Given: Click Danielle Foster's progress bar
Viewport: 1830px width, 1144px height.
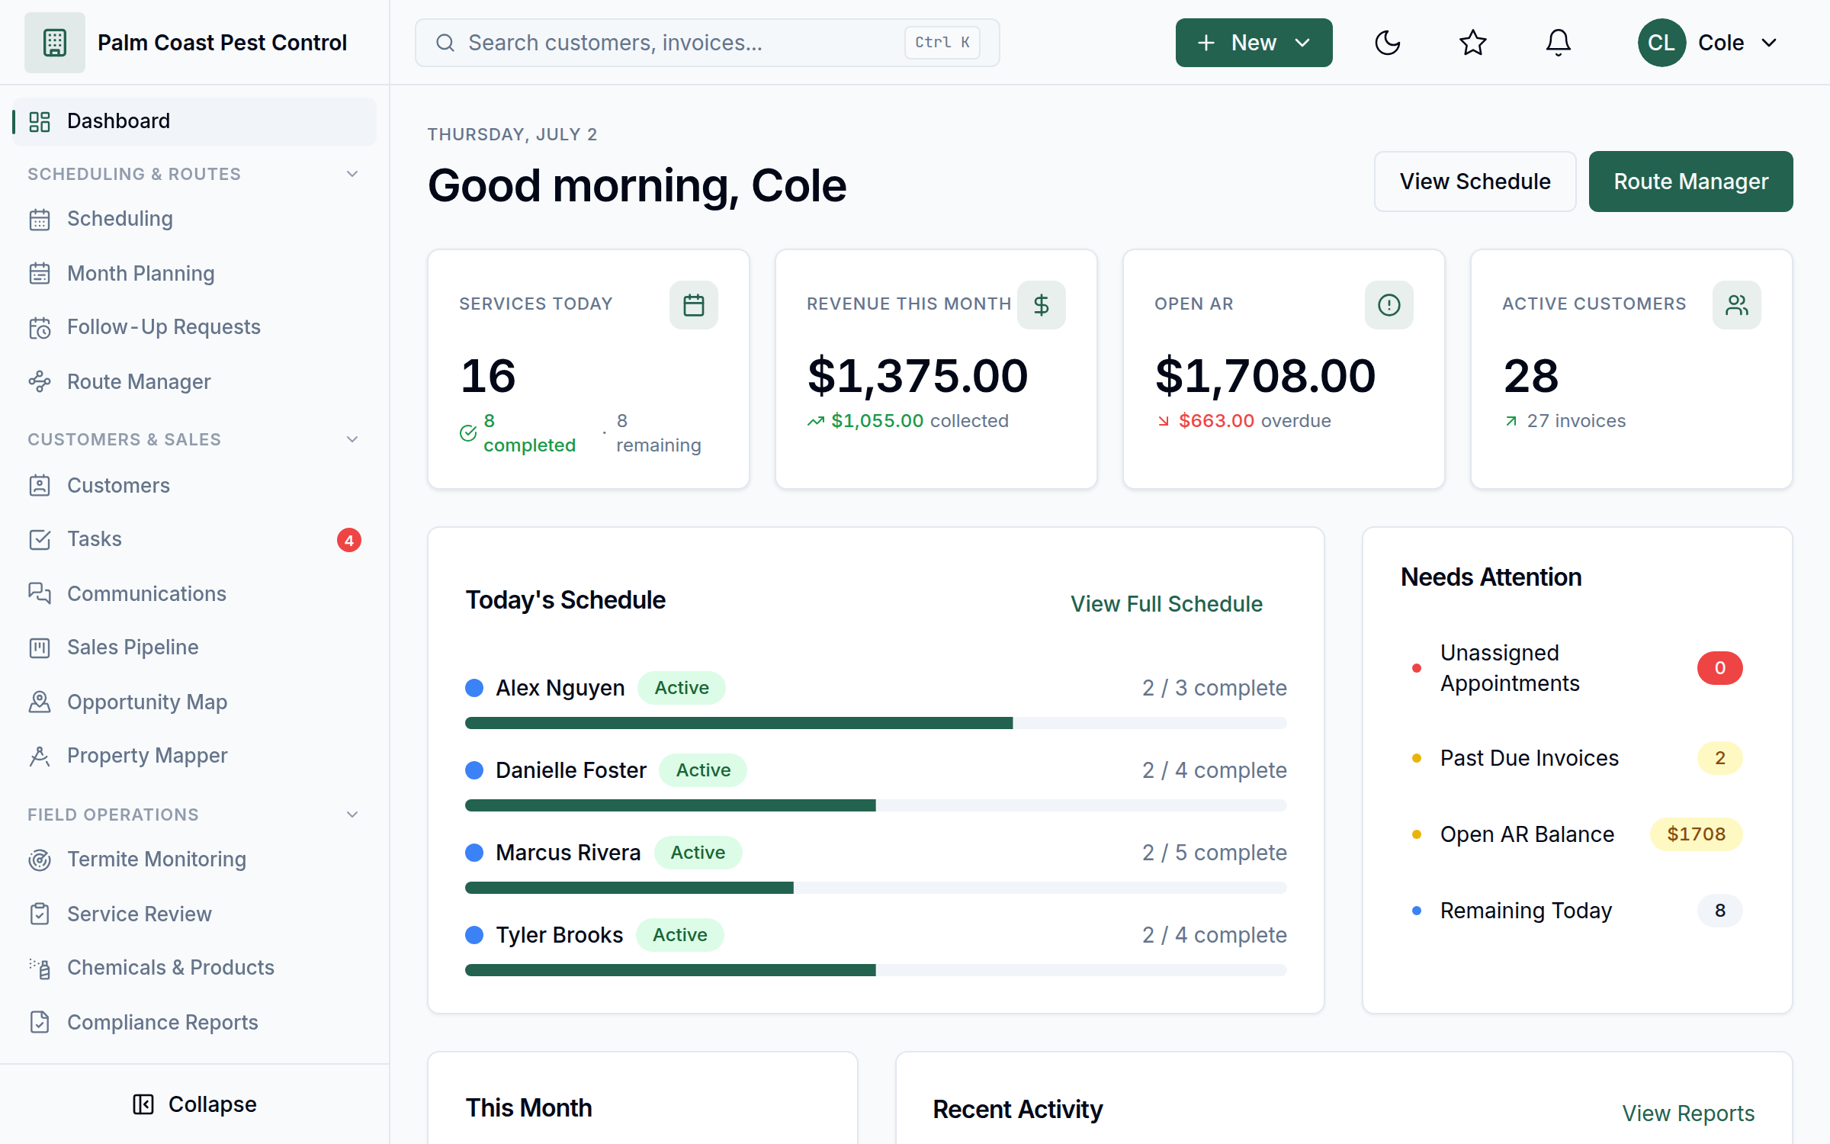Looking at the screenshot, I should tap(875, 805).
